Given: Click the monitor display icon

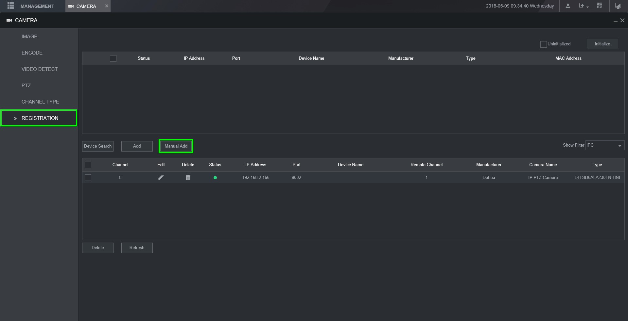Looking at the screenshot, I should (x=618, y=6).
